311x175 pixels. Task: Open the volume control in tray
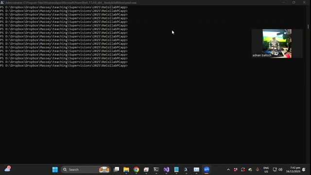(x=280, y=170)
